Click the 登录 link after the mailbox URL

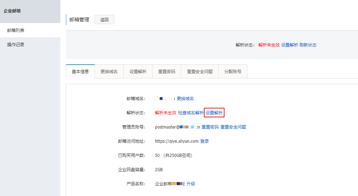coord(204,141)
